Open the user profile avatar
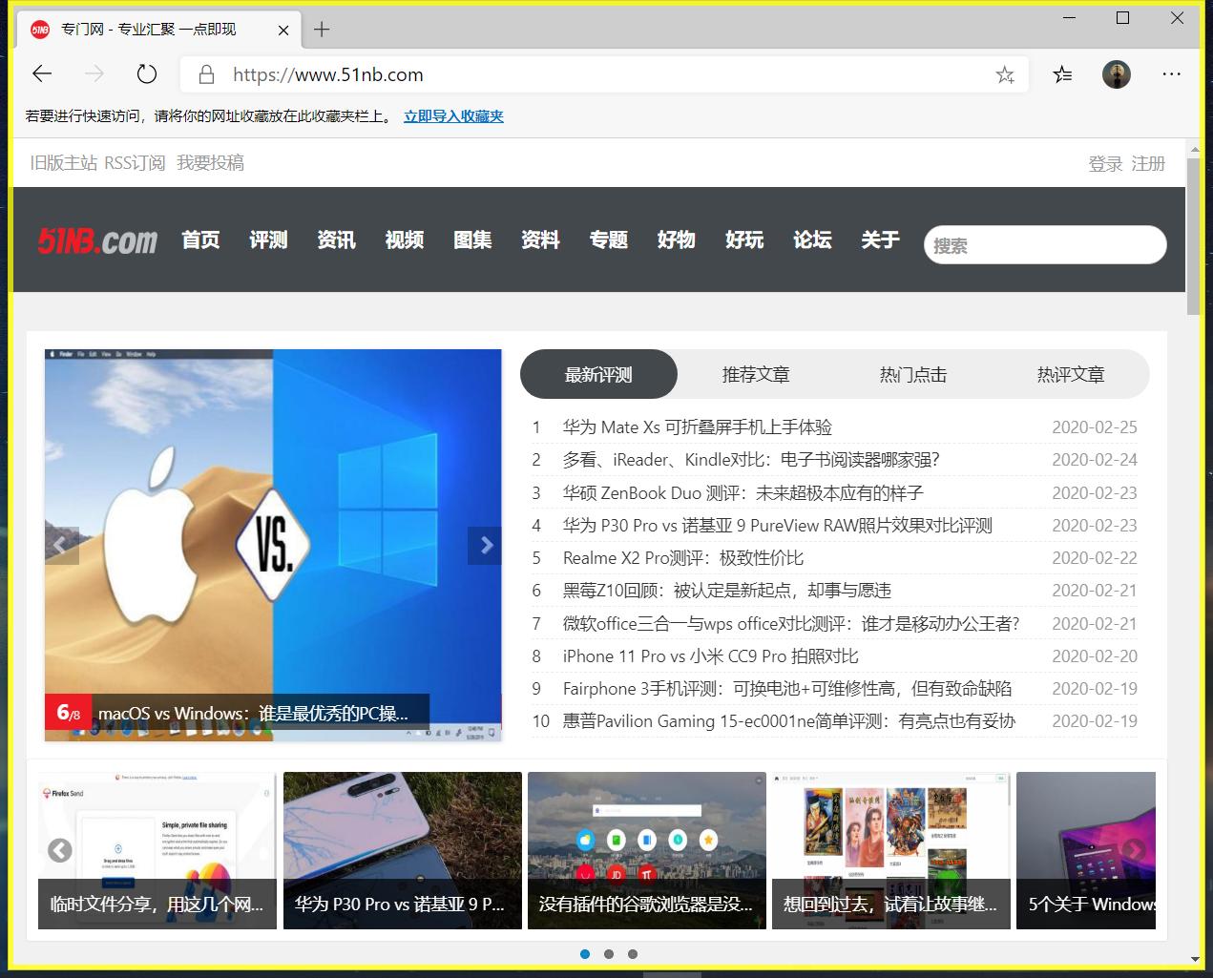Image resolution: width=1213 pixels, height=978 pixels. pyautogui.click(x=1116, y=73)
